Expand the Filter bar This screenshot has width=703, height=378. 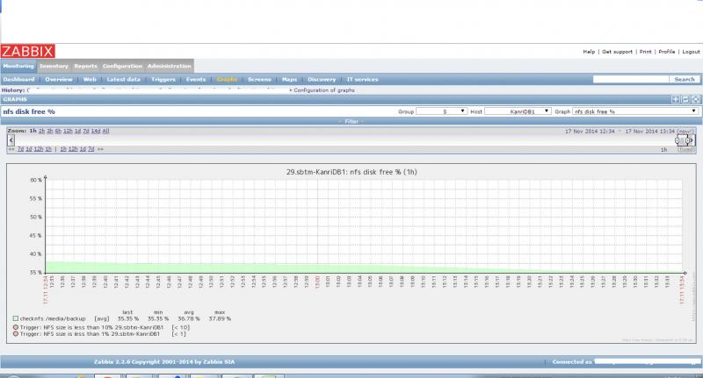(351, 121)
